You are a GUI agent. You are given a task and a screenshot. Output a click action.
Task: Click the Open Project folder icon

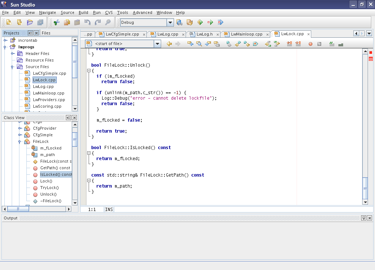(x=30, y=22)
